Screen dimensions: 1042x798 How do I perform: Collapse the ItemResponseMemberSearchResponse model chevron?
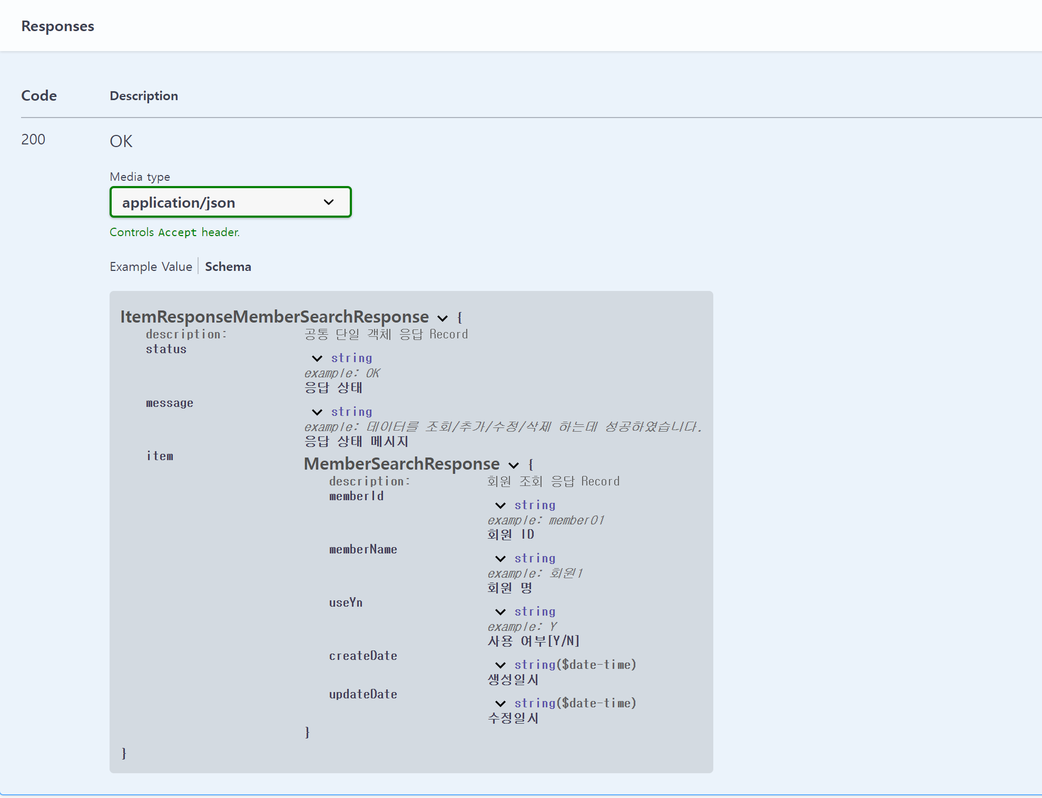[x=443, y=318]
